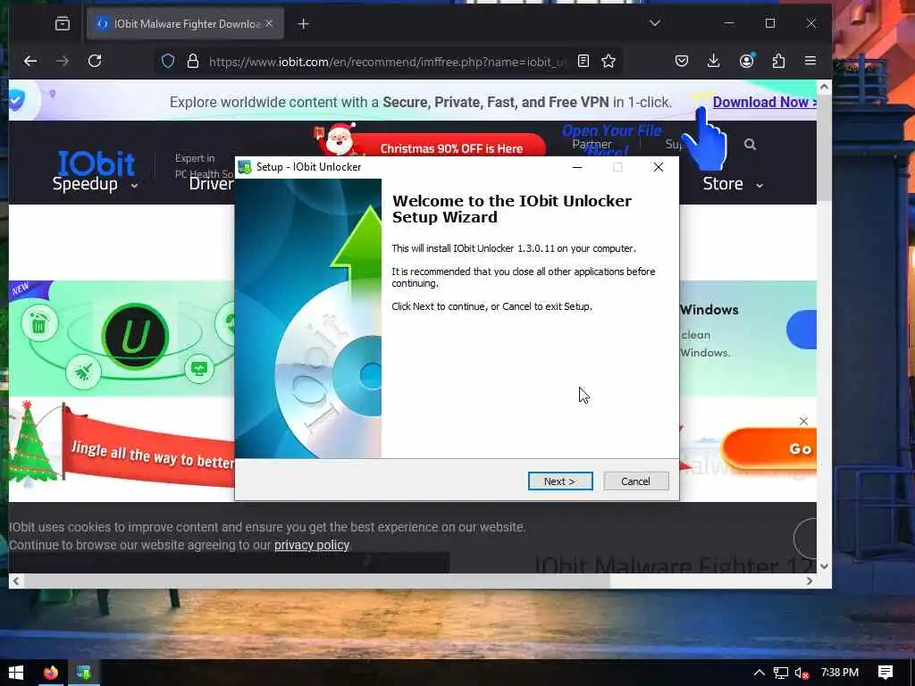Open Firefox extensions menu
Viewport: 915px width, 686px height.
(778, 61)
